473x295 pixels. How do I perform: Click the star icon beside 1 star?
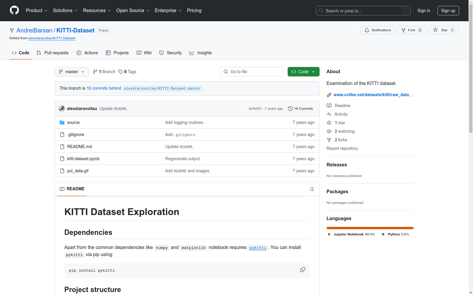click(329, 123)
